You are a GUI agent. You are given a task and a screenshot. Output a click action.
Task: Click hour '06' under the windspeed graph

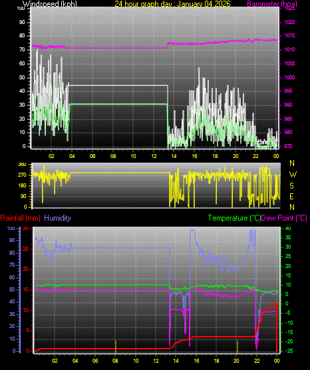(x=92, y=156)
